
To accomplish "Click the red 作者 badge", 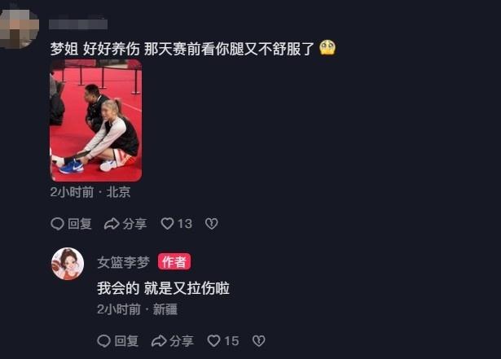I will (174, 262).
